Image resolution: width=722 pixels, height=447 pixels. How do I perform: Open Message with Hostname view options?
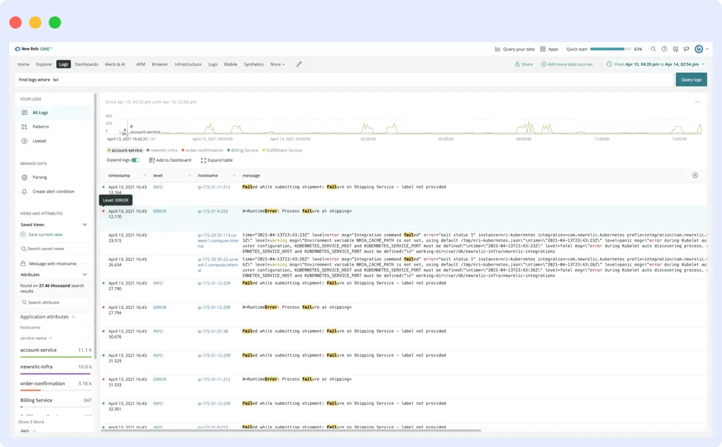point(84,264)
